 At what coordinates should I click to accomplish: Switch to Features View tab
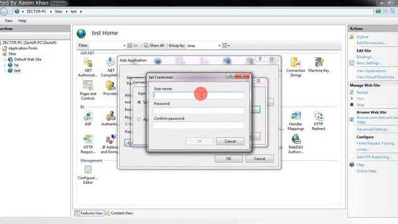click(89, 213)
